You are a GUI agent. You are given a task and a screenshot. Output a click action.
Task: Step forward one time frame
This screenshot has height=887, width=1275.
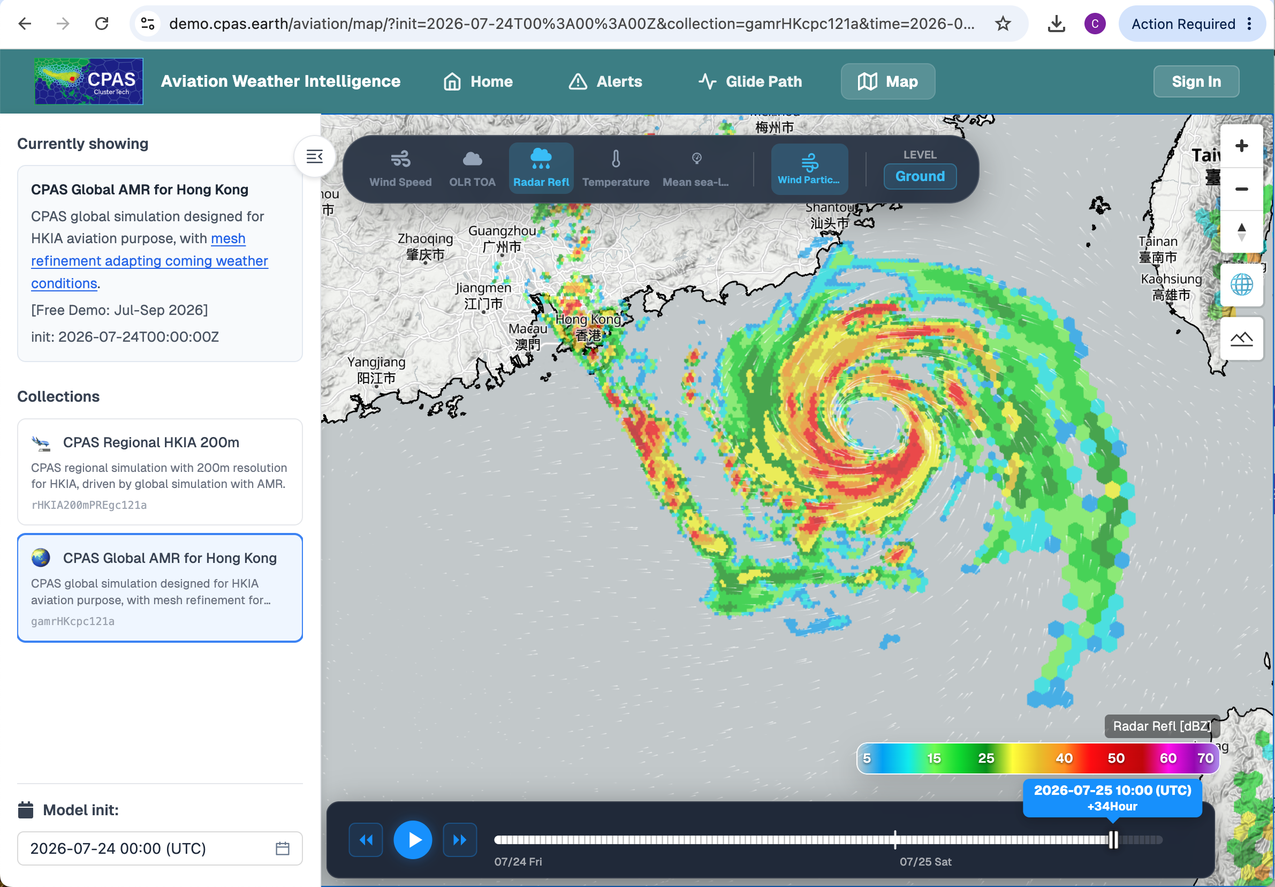click(x=460, y=840)
